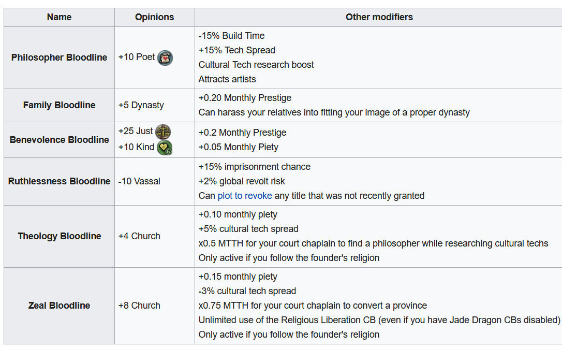Screen dimensions: 562x348
Task: Click the Name column header
Action: coord(59,17)
